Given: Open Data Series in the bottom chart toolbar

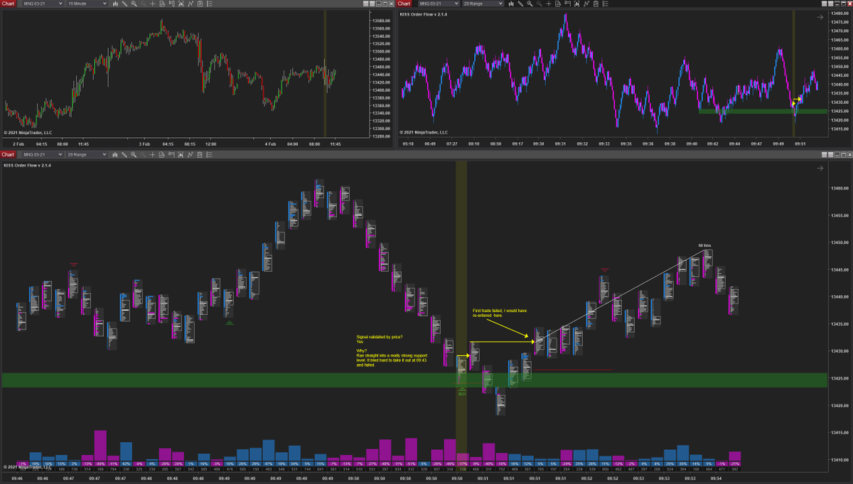Looking at the screenshot, I should 181,154.
